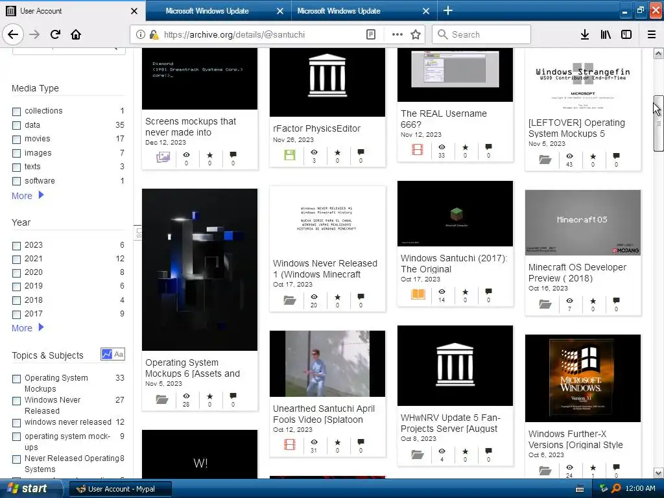Click software floppy icon on rFactor PhysicsEditor card
The image size is (664, 498).
[x=290, y=155]
